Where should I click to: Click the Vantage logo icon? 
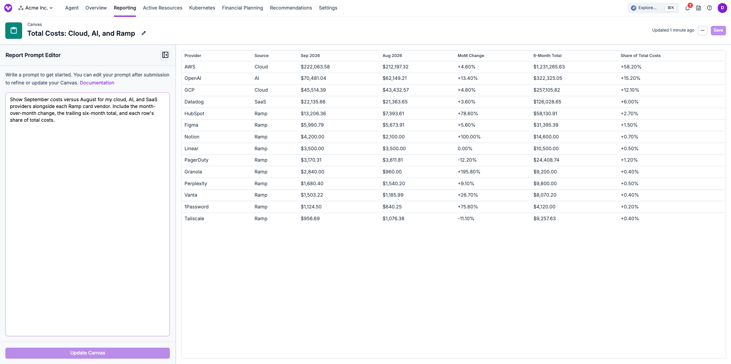click(x=8, y=8)
